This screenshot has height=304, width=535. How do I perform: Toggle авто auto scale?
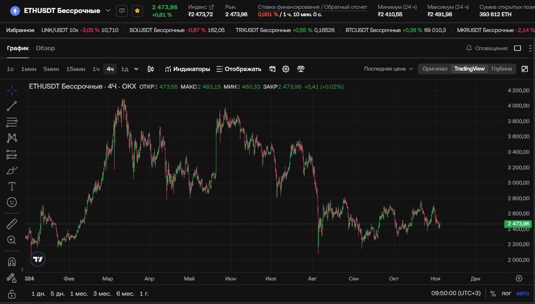pos(523,293)
